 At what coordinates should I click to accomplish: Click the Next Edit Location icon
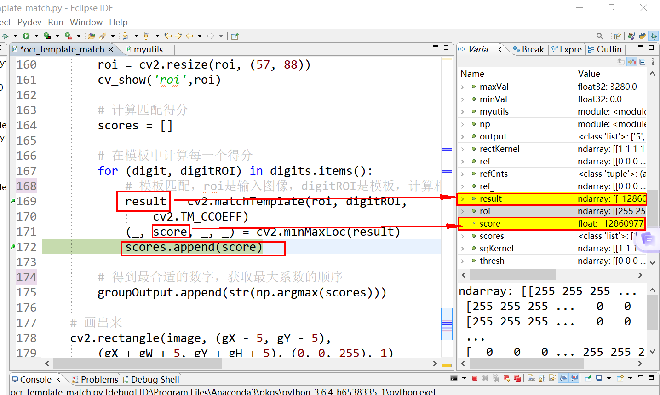coord(178,36)
